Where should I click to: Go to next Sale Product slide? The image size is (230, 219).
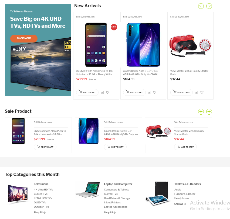coord(209,112)
